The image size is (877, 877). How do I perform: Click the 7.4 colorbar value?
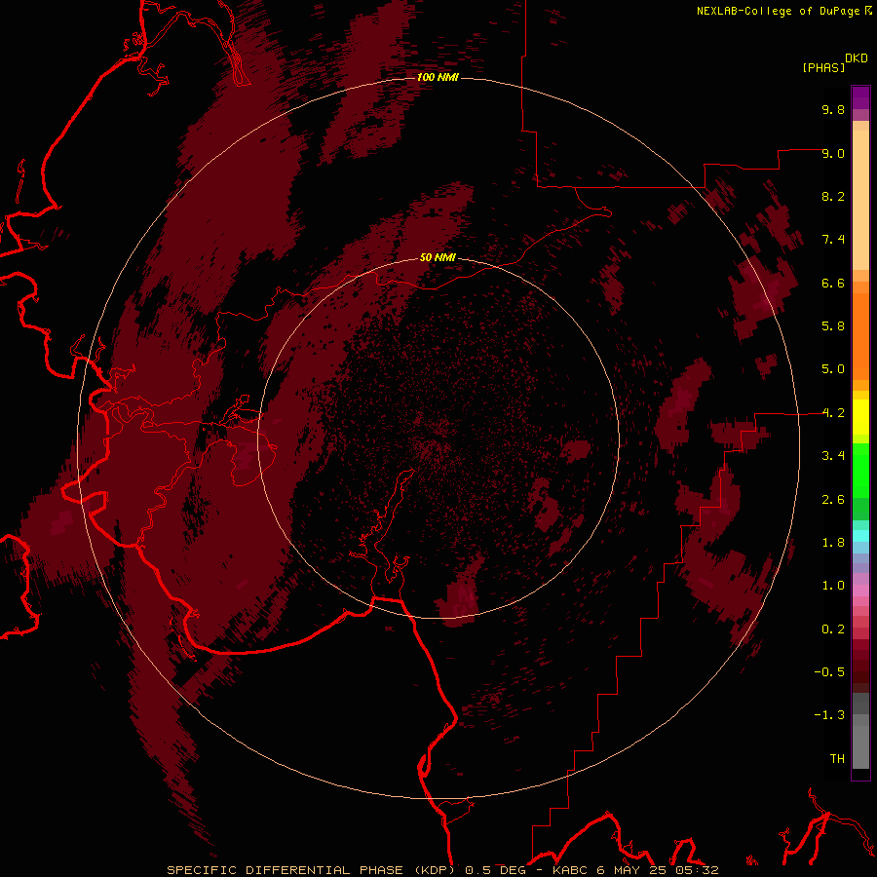833,240
